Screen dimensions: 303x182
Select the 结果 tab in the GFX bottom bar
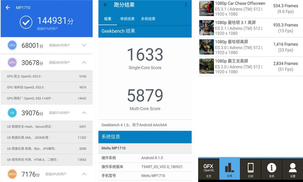pos(229,169)
